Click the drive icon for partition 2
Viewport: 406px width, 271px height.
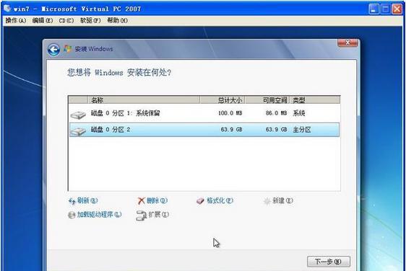click(x=78, y=131)
